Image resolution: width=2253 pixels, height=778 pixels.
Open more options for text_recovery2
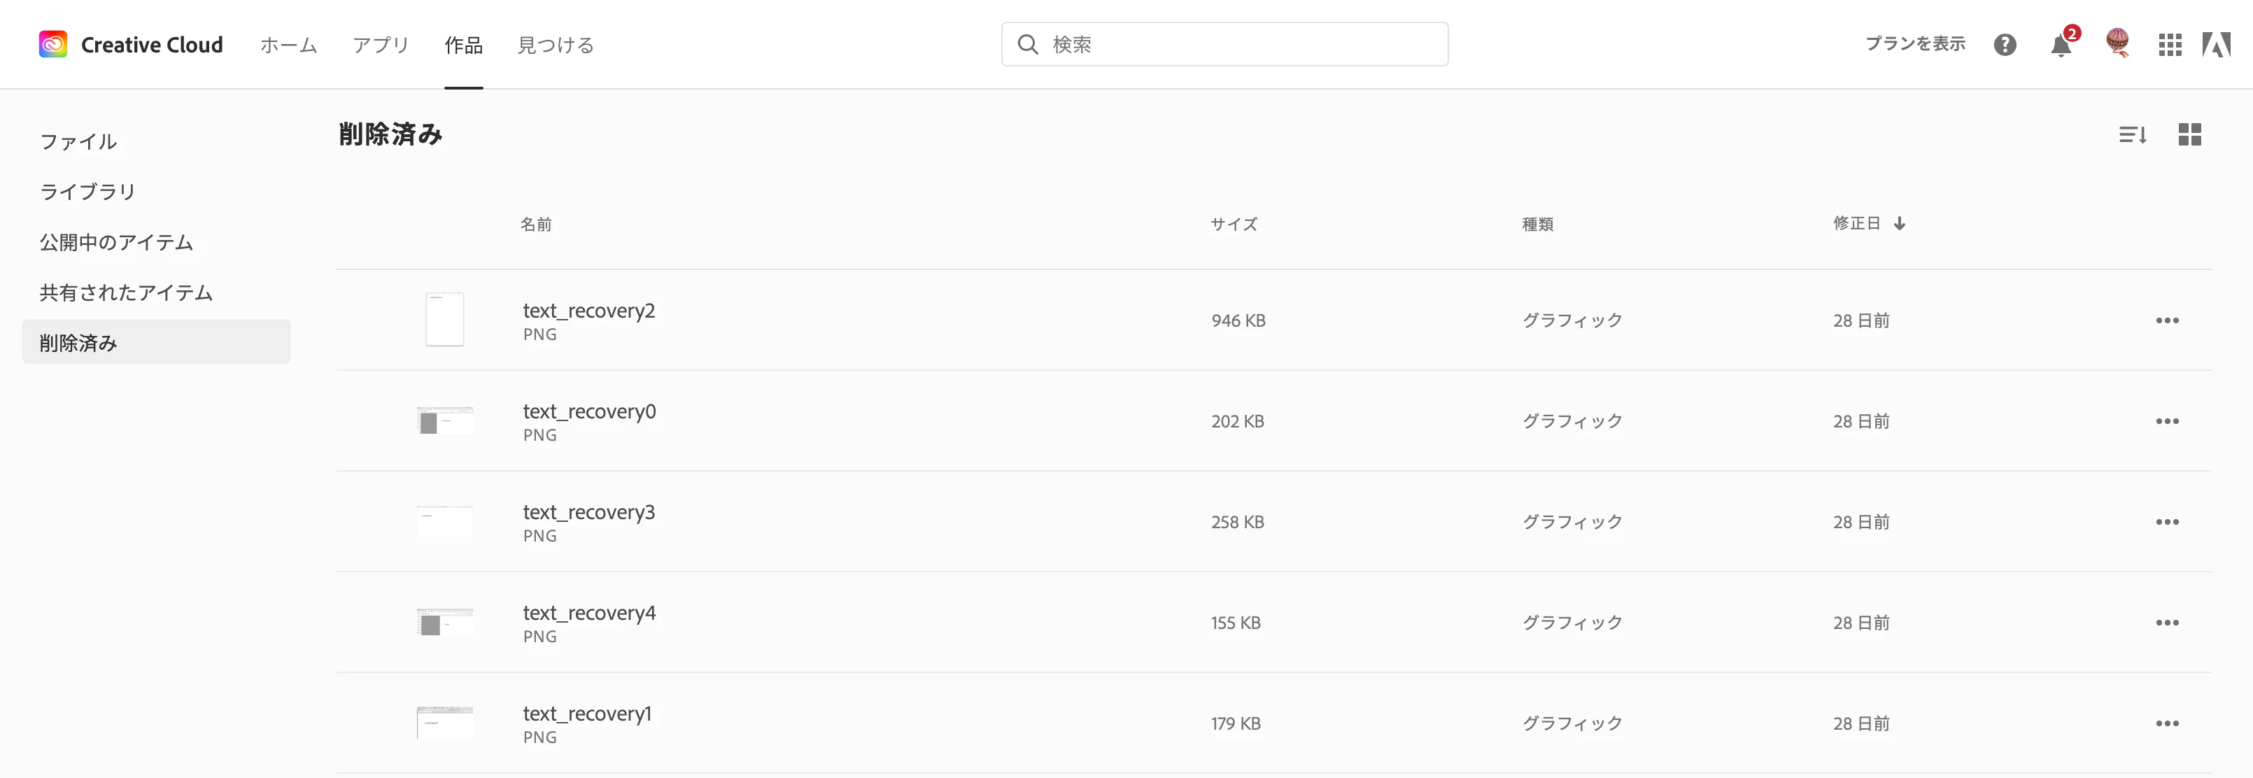pyautogui.click(x=2166, y=321)
